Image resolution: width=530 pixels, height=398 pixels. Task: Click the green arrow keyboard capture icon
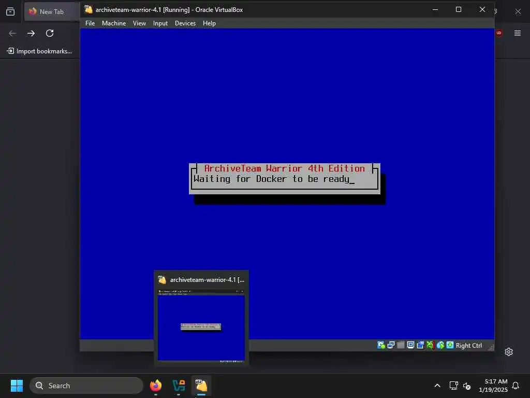[x=450, y=345]
